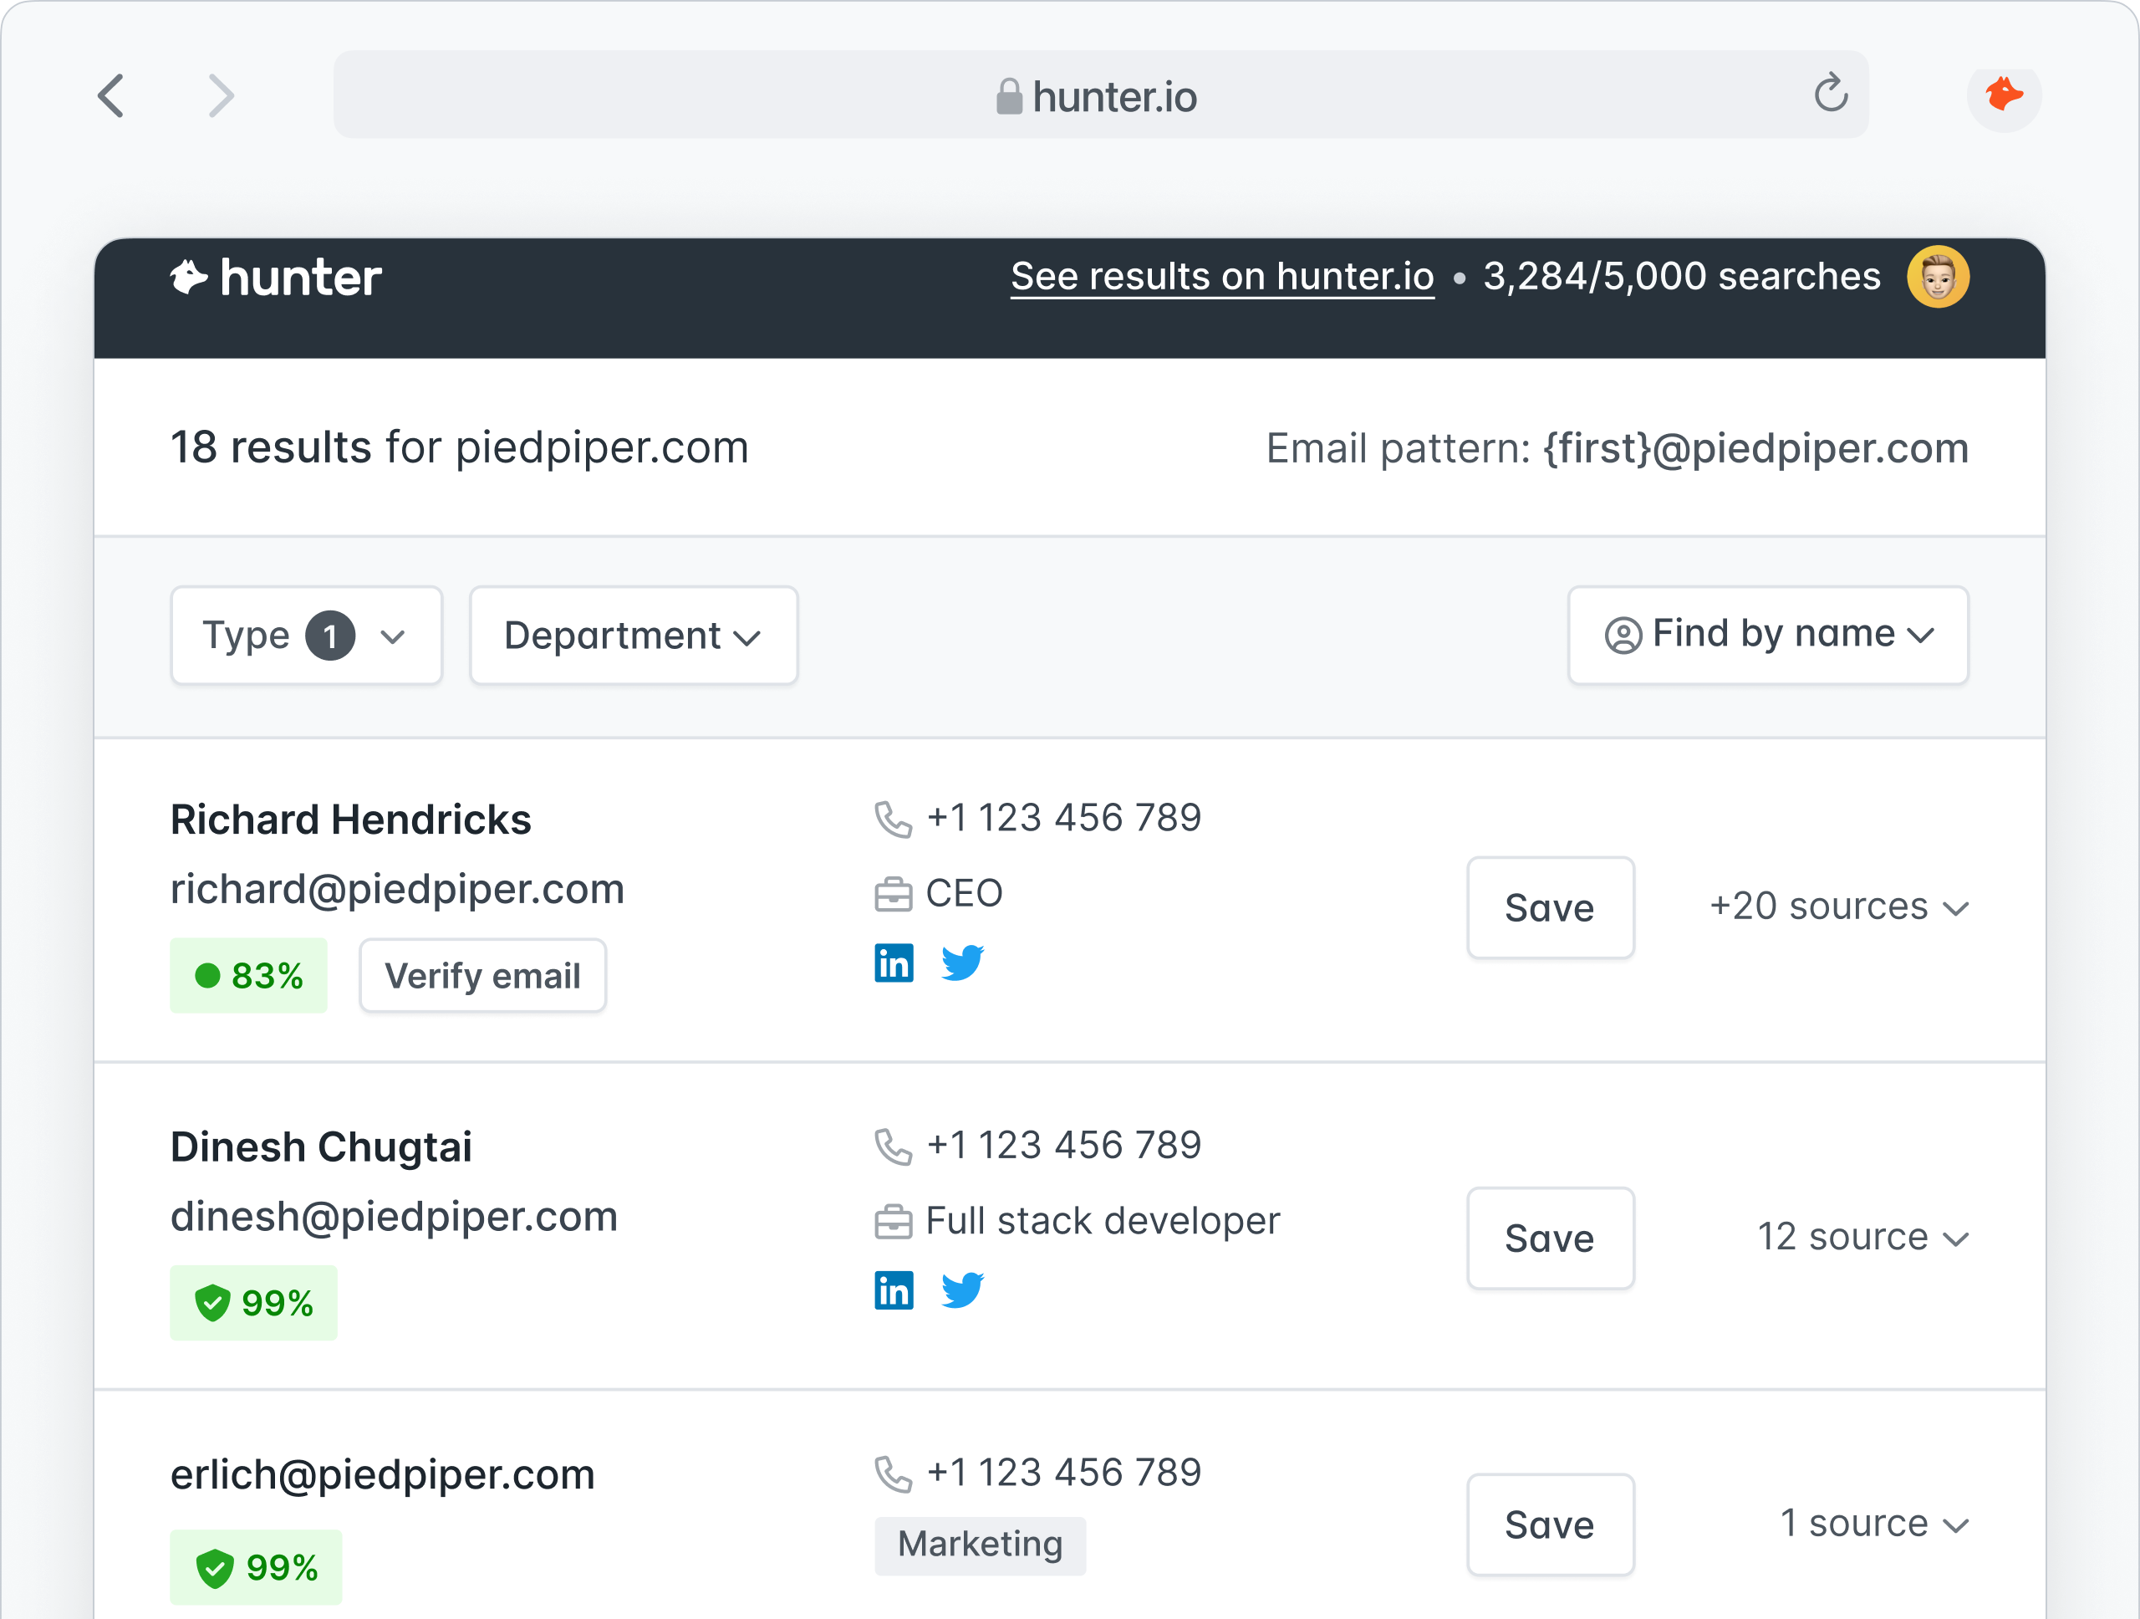Save Richard Hendricks' contact
Image resolution: width=2140 pixels, height=1619 pixels.
tap(1550, 907)
